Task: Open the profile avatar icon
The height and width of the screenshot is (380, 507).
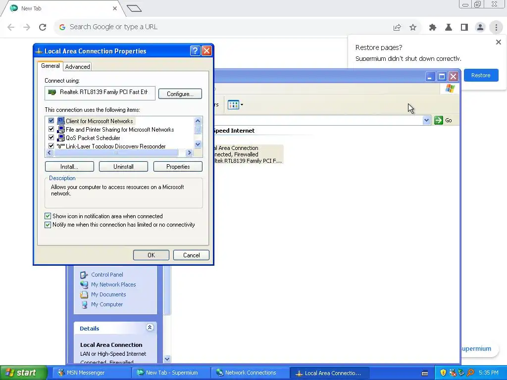Action: tap(480, 28)
